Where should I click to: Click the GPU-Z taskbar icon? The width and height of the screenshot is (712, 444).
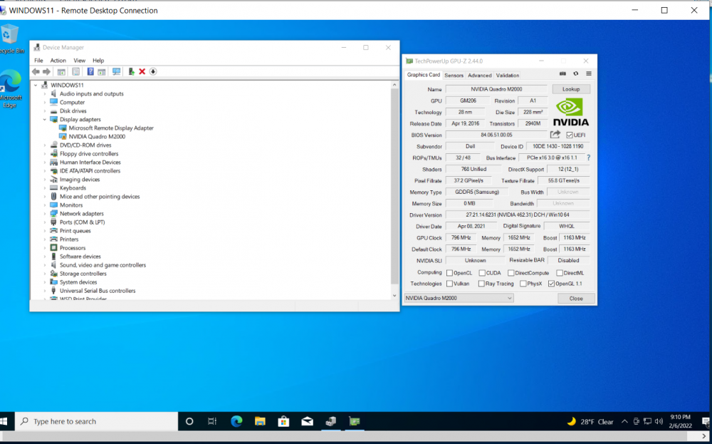point(355,421)
